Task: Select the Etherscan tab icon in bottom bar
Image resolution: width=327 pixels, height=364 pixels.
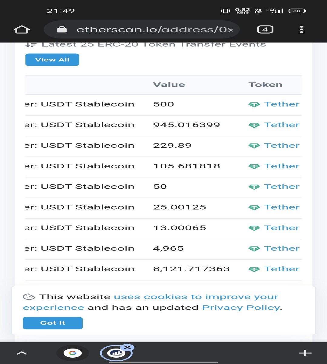Action: 116,353
